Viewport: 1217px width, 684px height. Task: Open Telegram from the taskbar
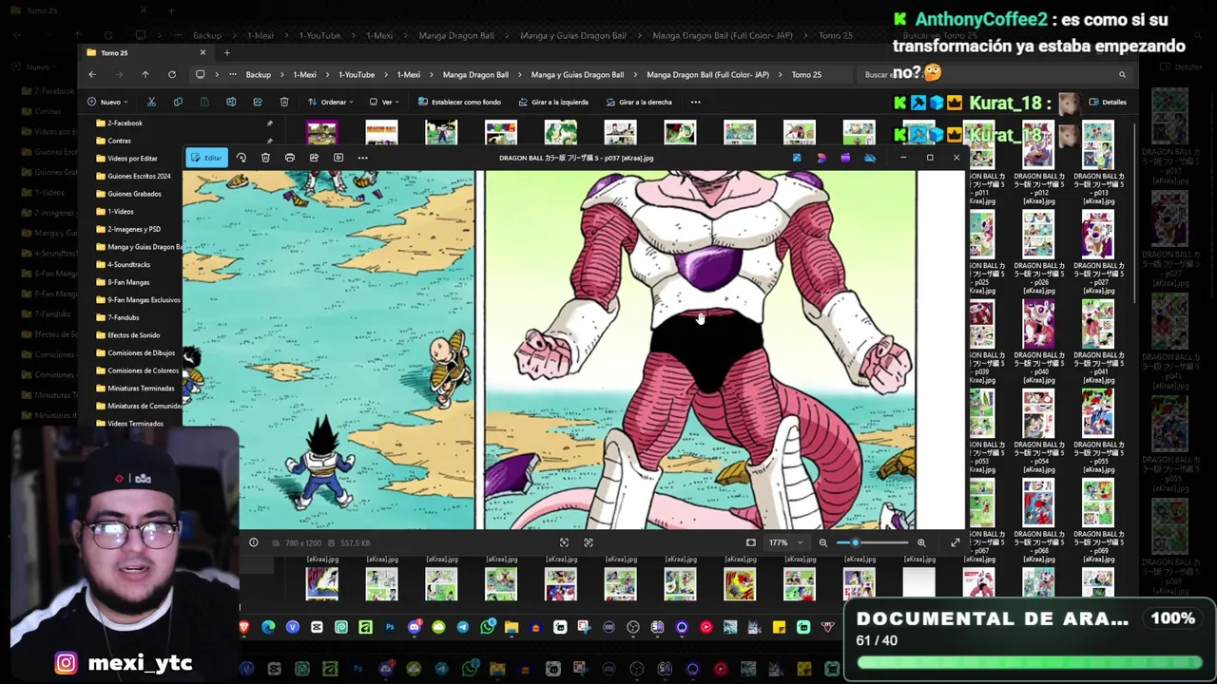463,627
